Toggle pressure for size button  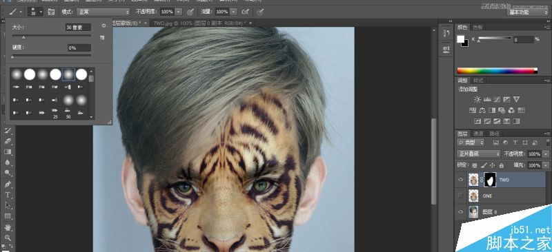tap(260, 12)
